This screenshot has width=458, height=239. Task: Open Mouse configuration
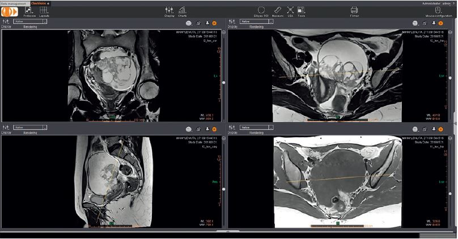(x=437, y=11)
